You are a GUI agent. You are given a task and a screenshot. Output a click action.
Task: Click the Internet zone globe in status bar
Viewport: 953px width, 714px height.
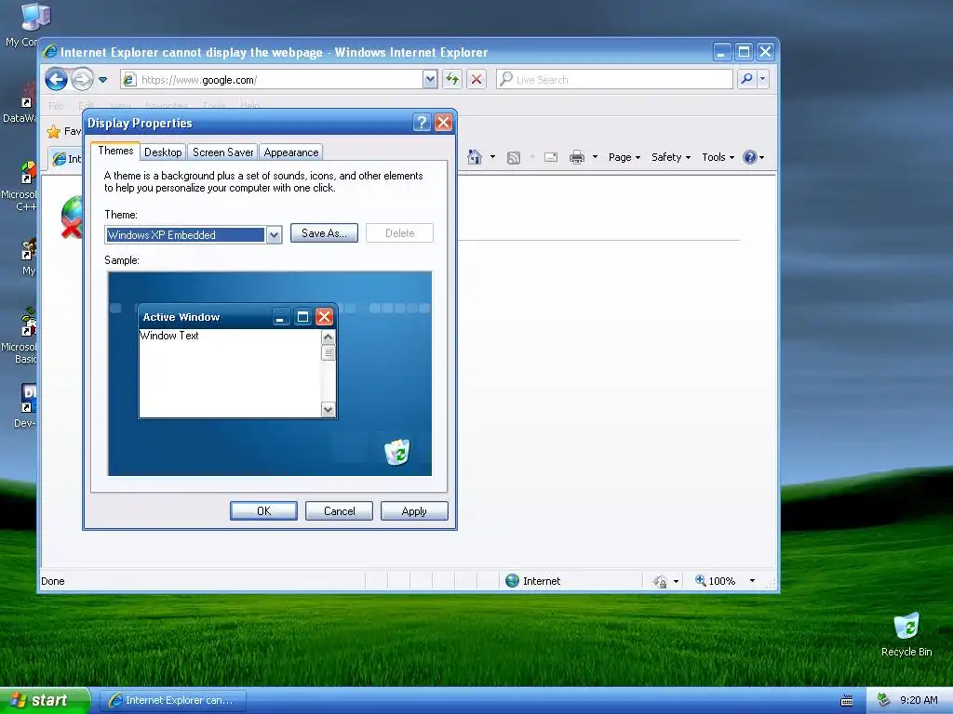(x=513, y=581)
